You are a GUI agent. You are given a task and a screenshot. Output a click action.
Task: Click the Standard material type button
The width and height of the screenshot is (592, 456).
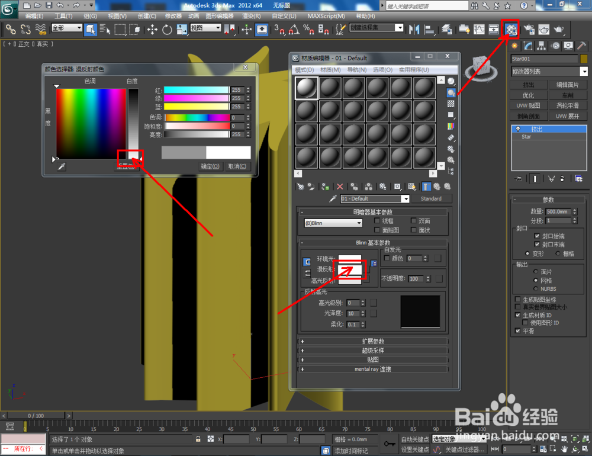431,199
